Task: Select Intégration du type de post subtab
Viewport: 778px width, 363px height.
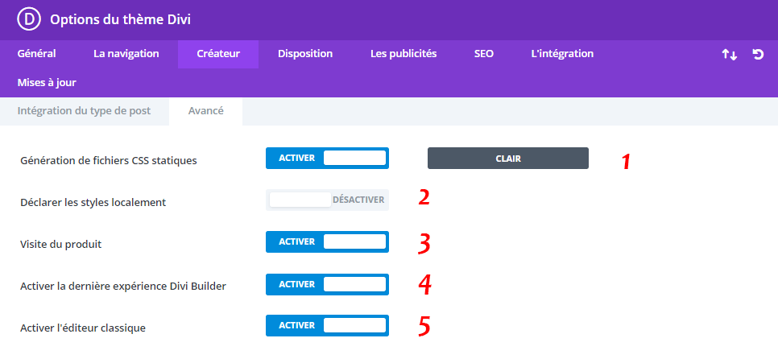Action: (84, 111)
